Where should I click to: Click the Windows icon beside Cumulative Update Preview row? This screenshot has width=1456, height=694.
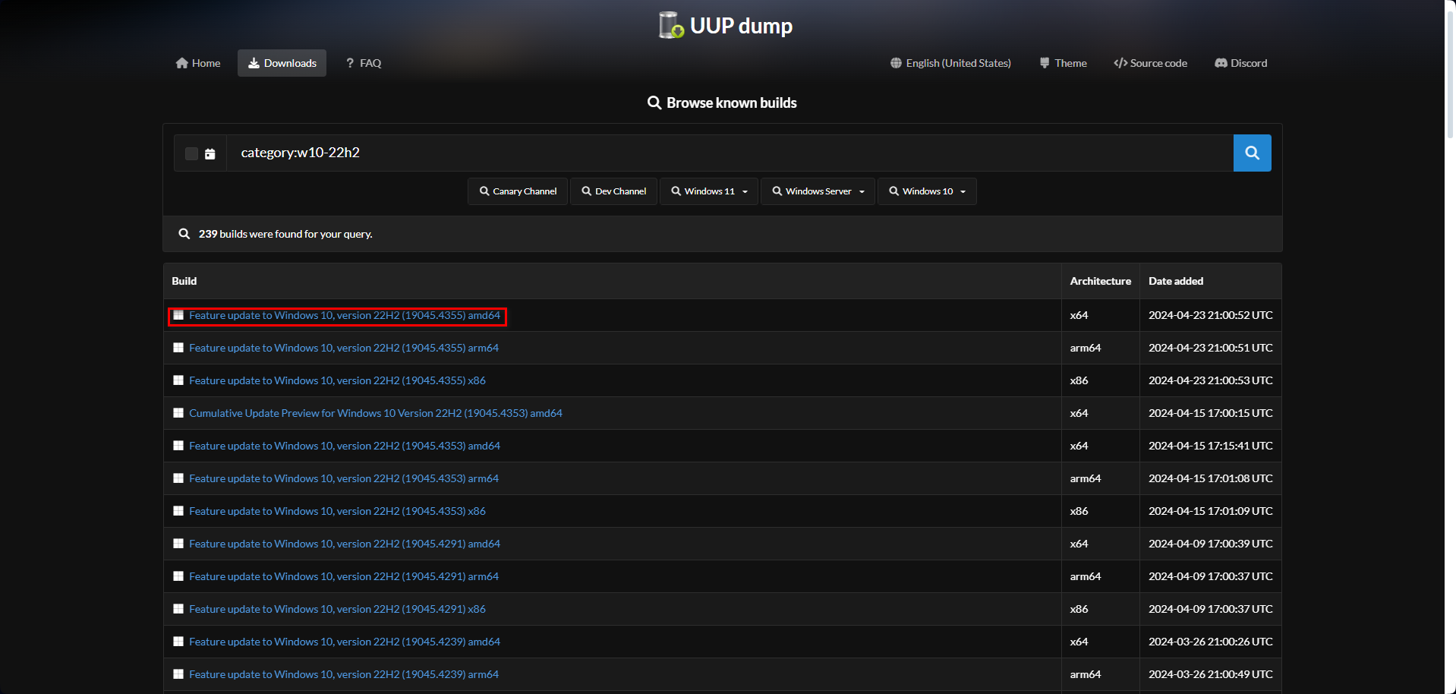pos(178,413)
